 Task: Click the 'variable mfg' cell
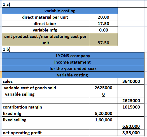(45, 30)
